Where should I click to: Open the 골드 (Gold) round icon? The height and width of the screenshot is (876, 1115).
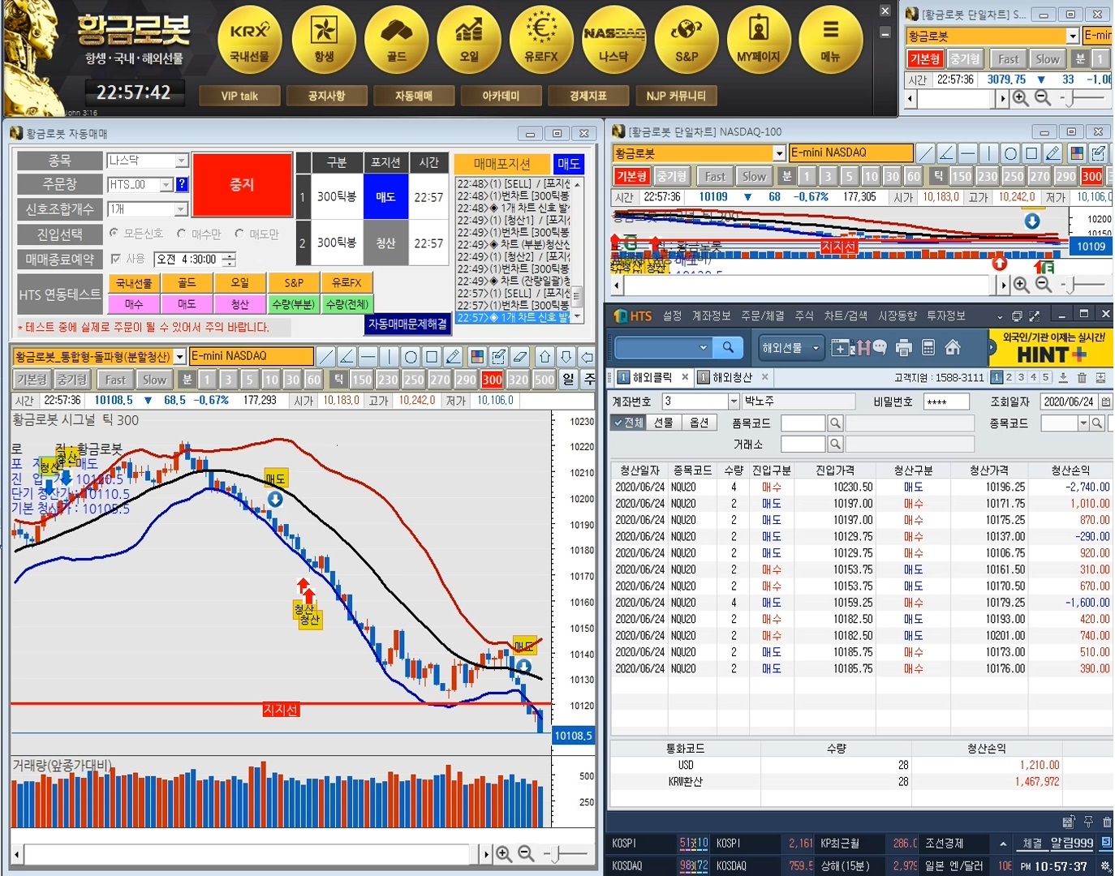point(396,39)
